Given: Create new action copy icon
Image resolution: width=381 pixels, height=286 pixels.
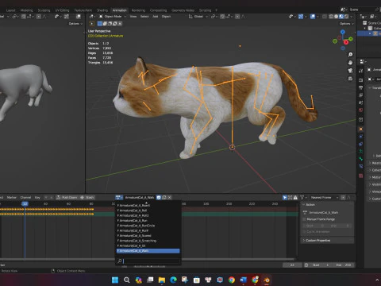Looking at the screenshot, I should pos(164,198).
